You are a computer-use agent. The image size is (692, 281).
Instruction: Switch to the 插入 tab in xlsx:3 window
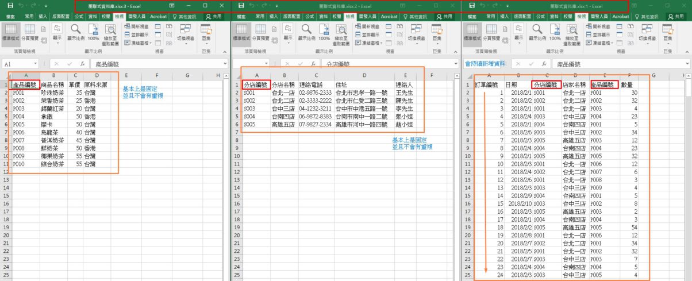[x=43, y=17]
